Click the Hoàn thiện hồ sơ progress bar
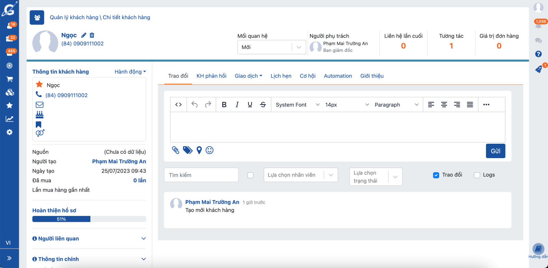This screenshot has width=548, height=268. 89,219
